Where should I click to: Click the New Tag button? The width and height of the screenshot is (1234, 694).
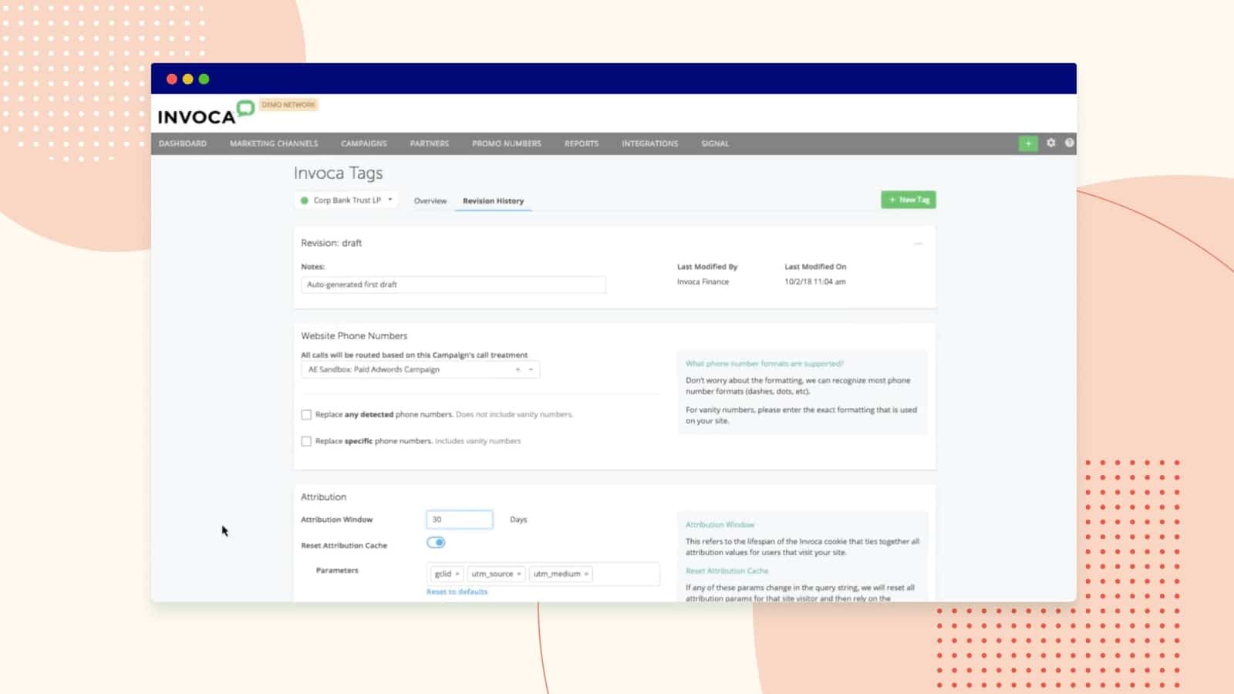pos(908,199)
